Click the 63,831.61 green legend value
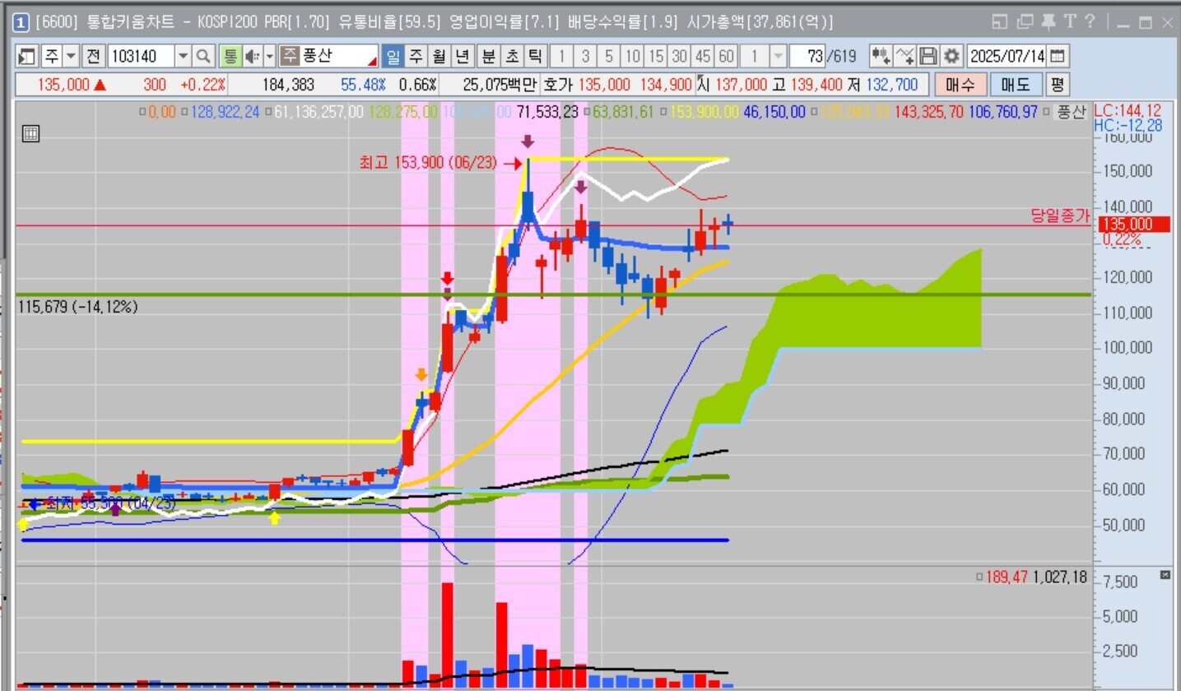 (623, 112)
